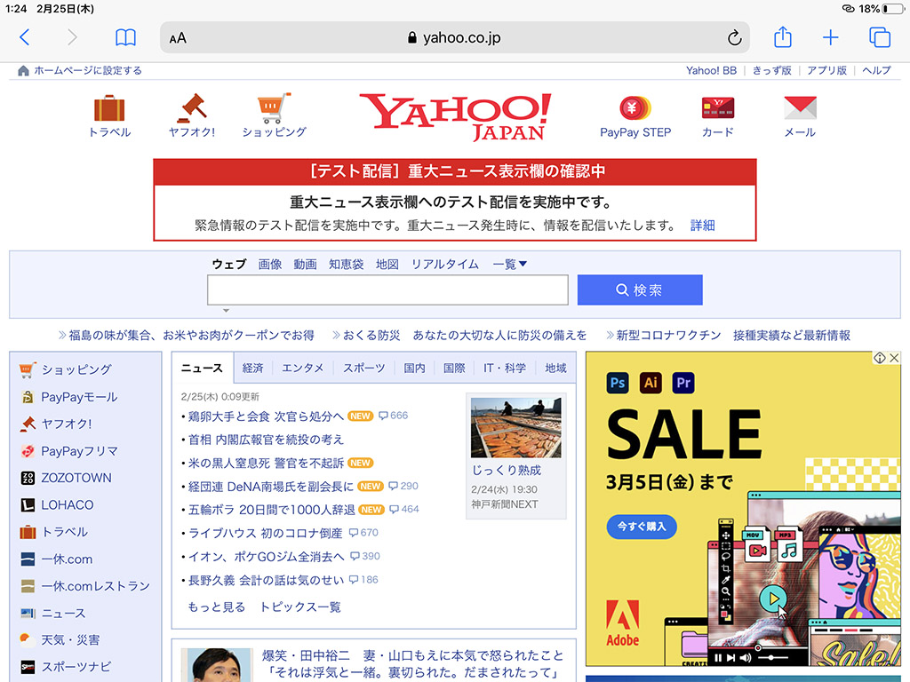
Task: Click the きっず版 link
Action: (772, 71)
